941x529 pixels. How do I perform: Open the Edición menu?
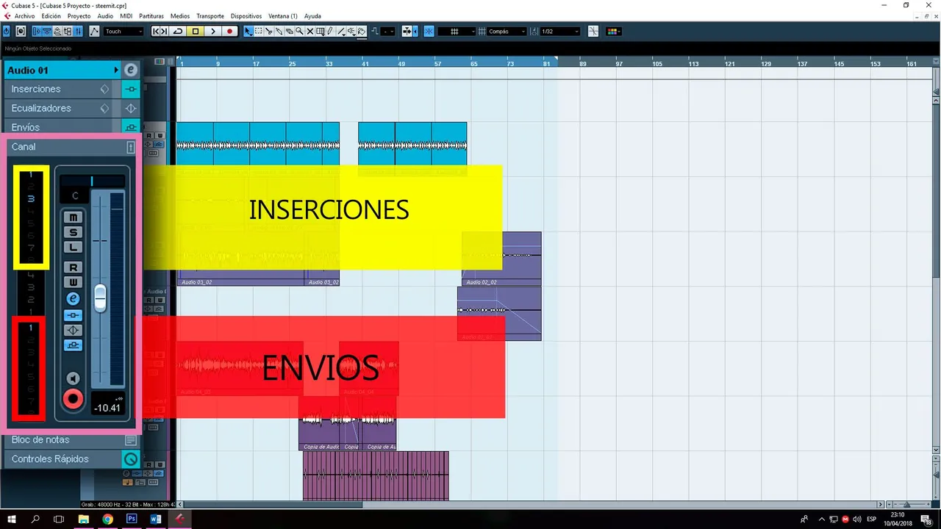[51, 15]
